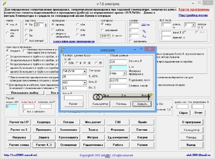Viewport: 215px width, 159px height.
Task: Open the Карта программы link
Action: click(194, 9)
